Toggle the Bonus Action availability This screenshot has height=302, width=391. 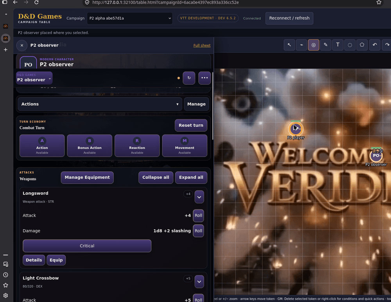[x=90, y=146]
